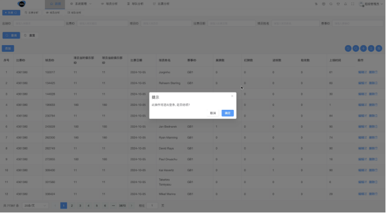Select page 3 in pagination

(80, 206)
